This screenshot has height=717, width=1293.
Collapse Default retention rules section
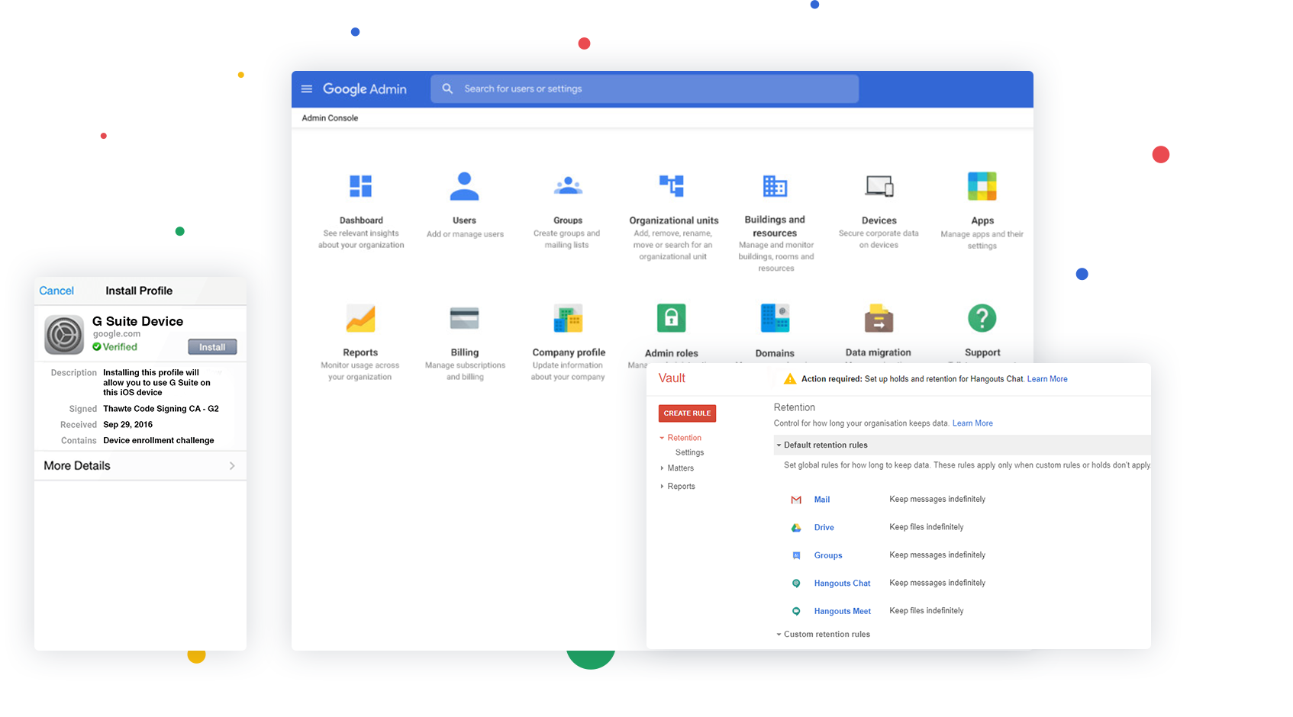click(779, 445)
